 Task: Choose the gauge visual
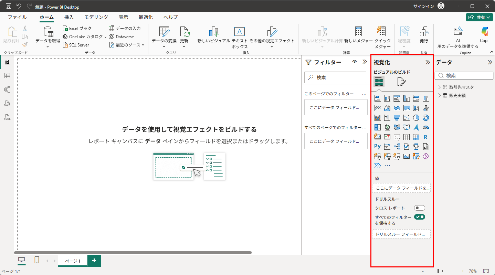pos(426,127)
